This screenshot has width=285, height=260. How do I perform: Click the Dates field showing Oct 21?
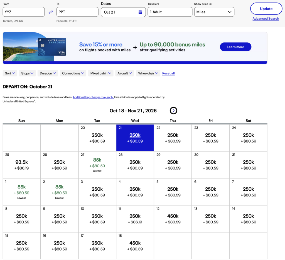pos(123,12)
